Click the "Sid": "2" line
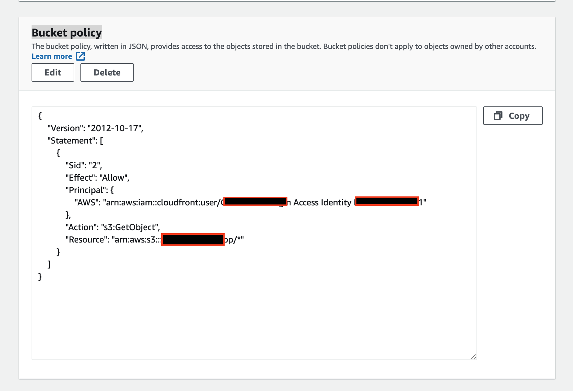The width and height of the screenshot is (573, 391). pyautogui.click(x=84, y=165)
